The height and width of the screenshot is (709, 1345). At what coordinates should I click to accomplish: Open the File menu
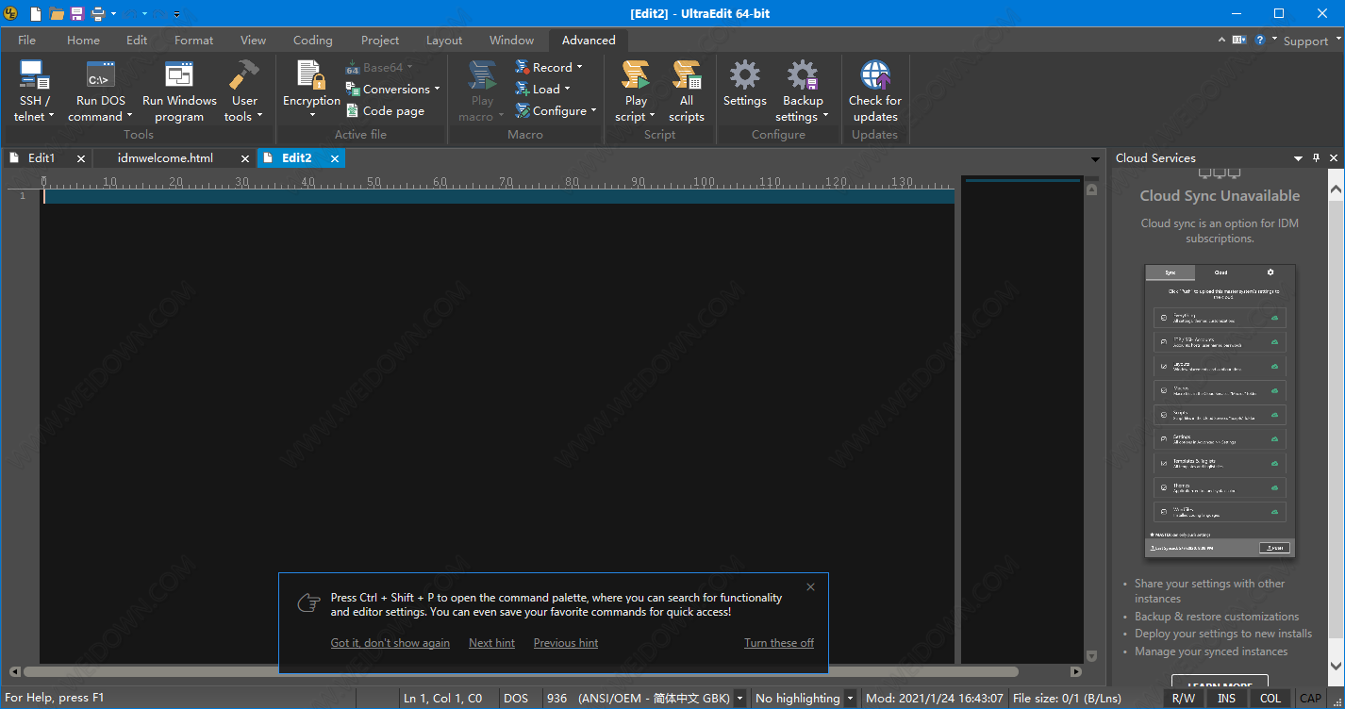[27, 40]
